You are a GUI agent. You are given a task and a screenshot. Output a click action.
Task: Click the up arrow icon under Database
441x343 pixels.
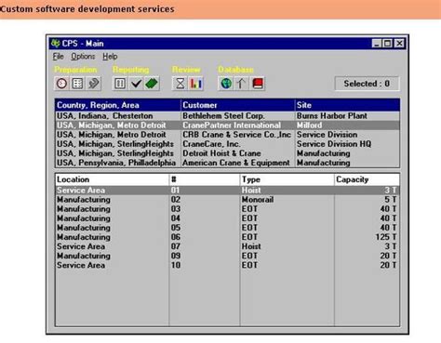242,84
